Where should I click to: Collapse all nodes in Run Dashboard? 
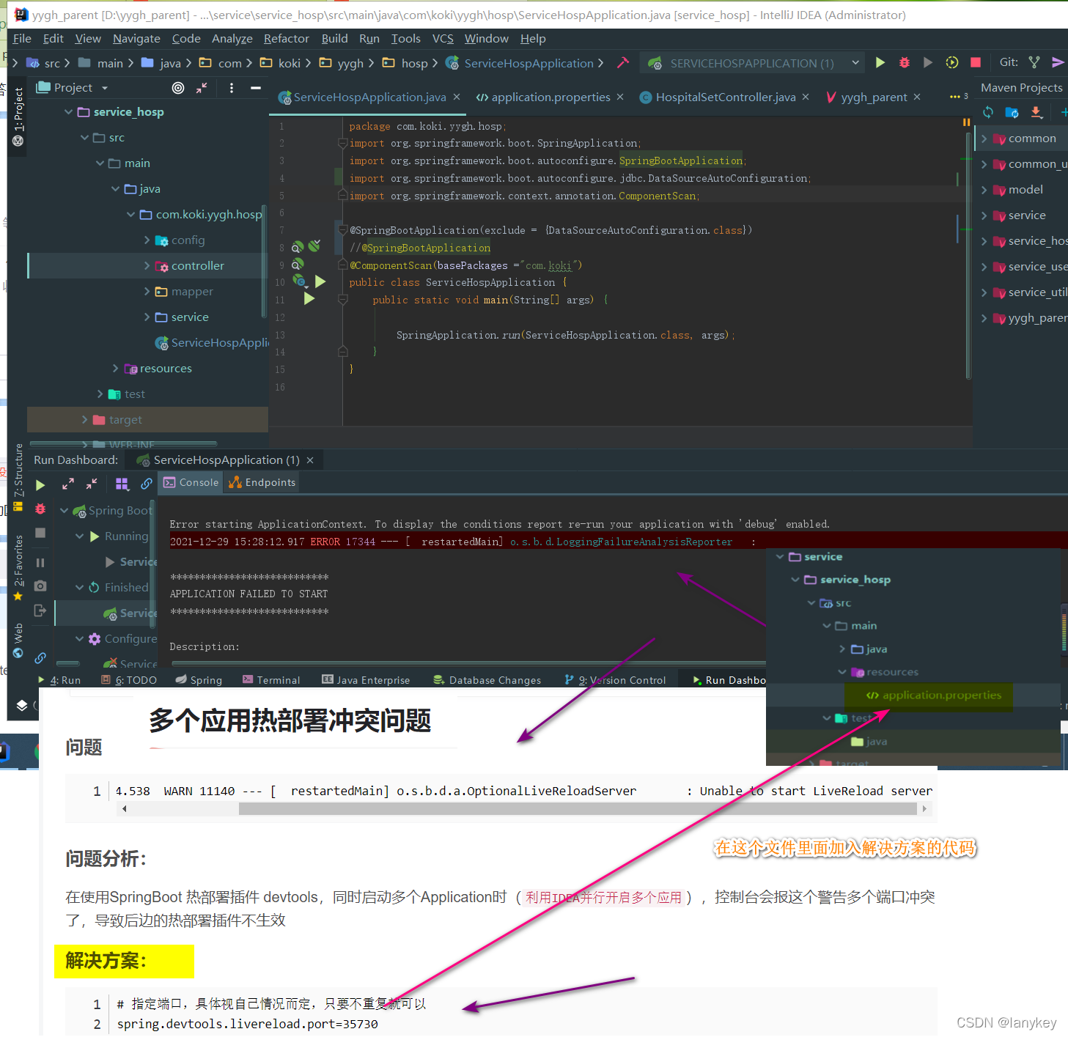pos(92,484)
